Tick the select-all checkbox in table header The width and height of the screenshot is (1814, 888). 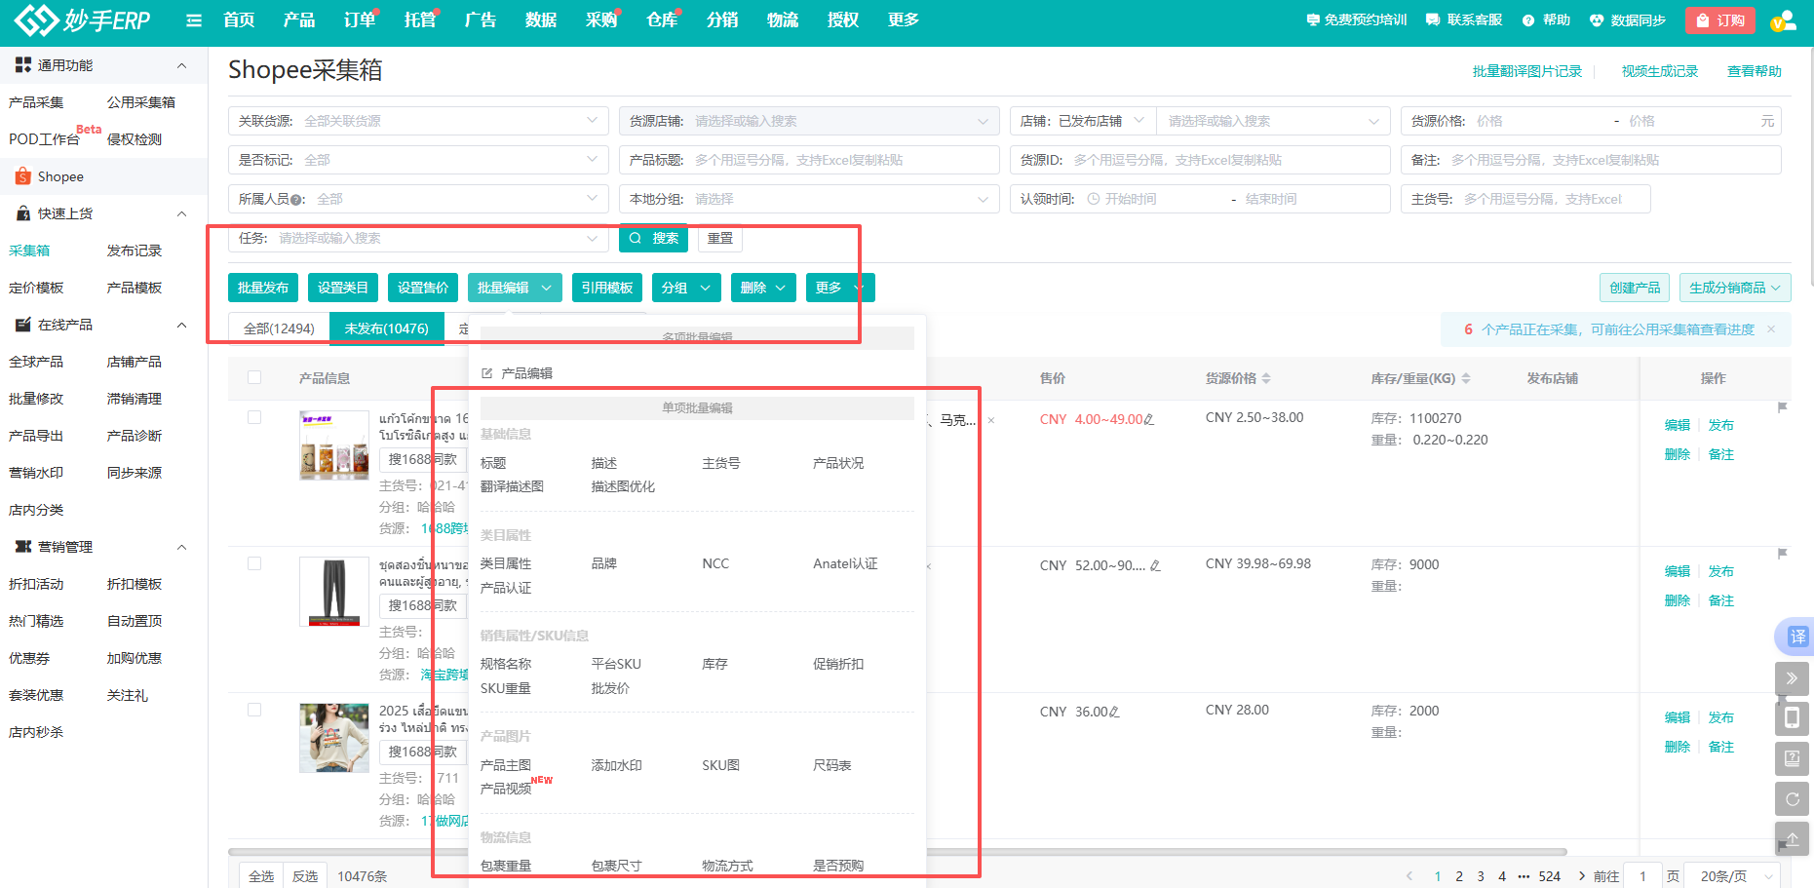tap(254, 377)
